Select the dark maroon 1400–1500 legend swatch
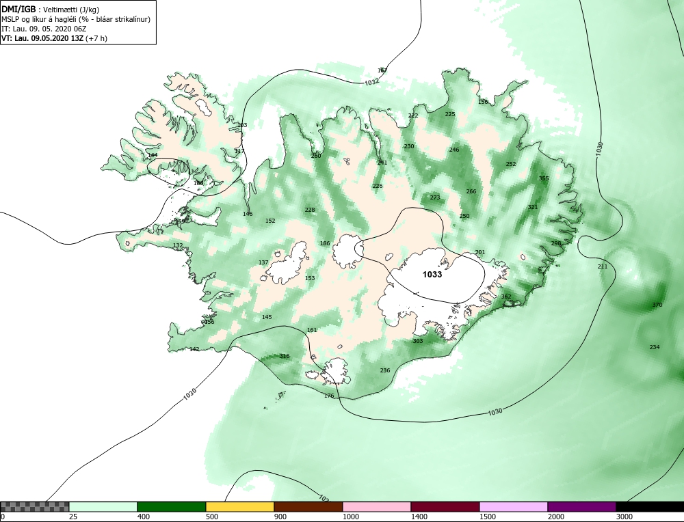This screenshot has height=522, width=684. [x=445, y=507]
